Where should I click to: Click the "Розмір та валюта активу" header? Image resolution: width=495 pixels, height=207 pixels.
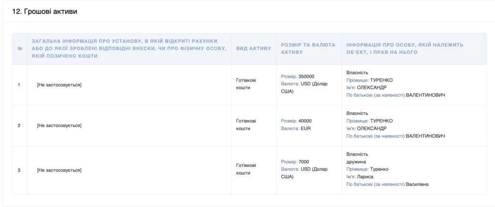pyautogui.click(x=308, y=48)
